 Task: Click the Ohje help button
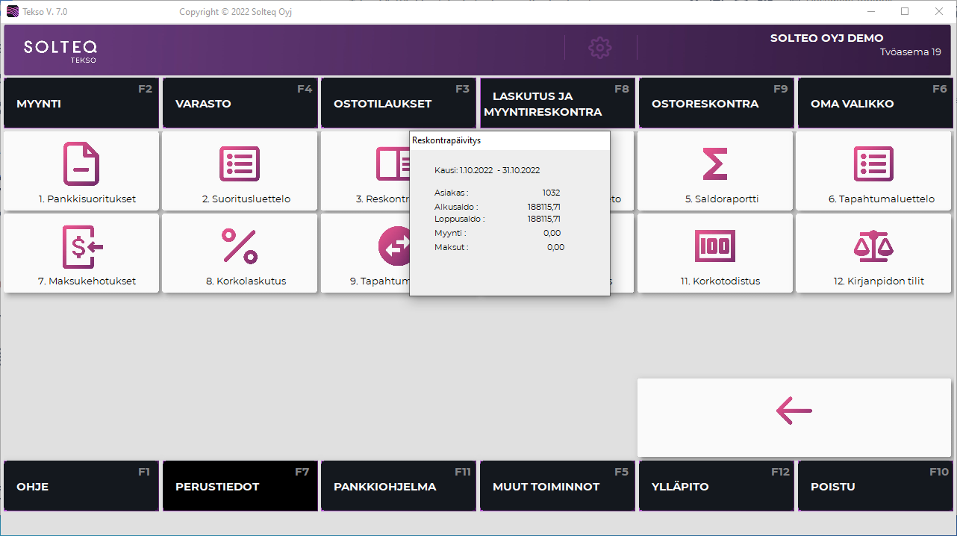pyautogui.click(x=81, y=486)
